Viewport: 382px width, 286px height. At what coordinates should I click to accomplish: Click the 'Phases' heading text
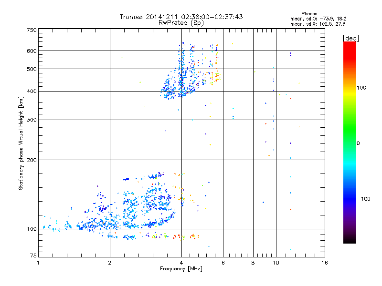tap(309, 14)
